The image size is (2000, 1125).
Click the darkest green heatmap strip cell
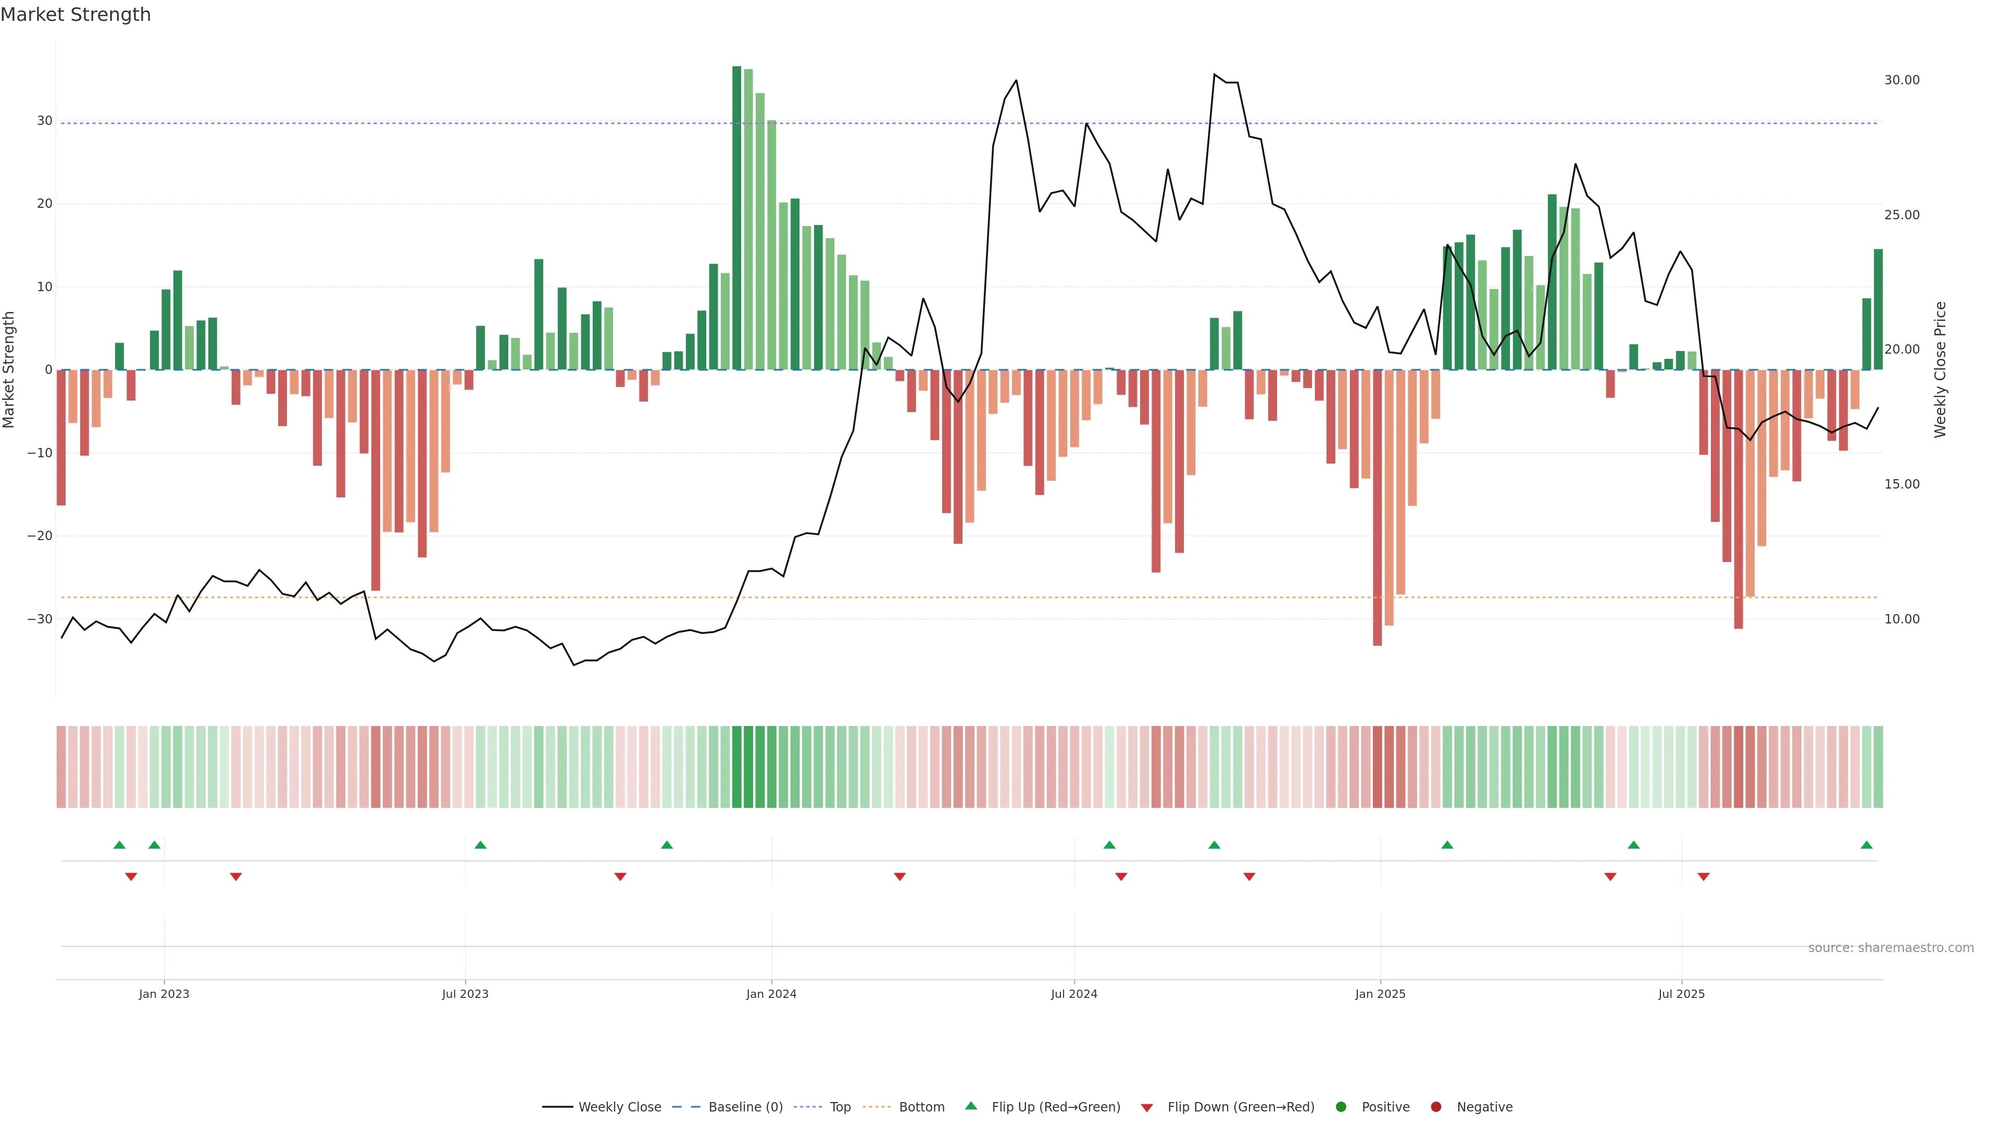pos(737,766)
